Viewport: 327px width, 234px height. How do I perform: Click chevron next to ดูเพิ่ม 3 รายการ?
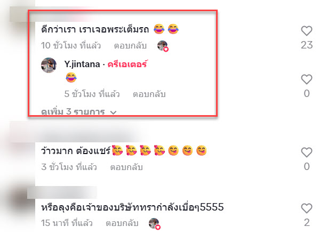coord(113,112)
